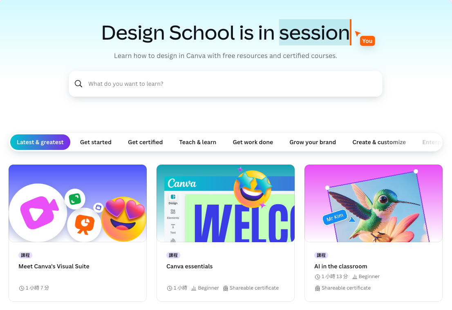
Task: Click the certificate badge icon on AI in the classroom
Action: [x=318, y=288]
